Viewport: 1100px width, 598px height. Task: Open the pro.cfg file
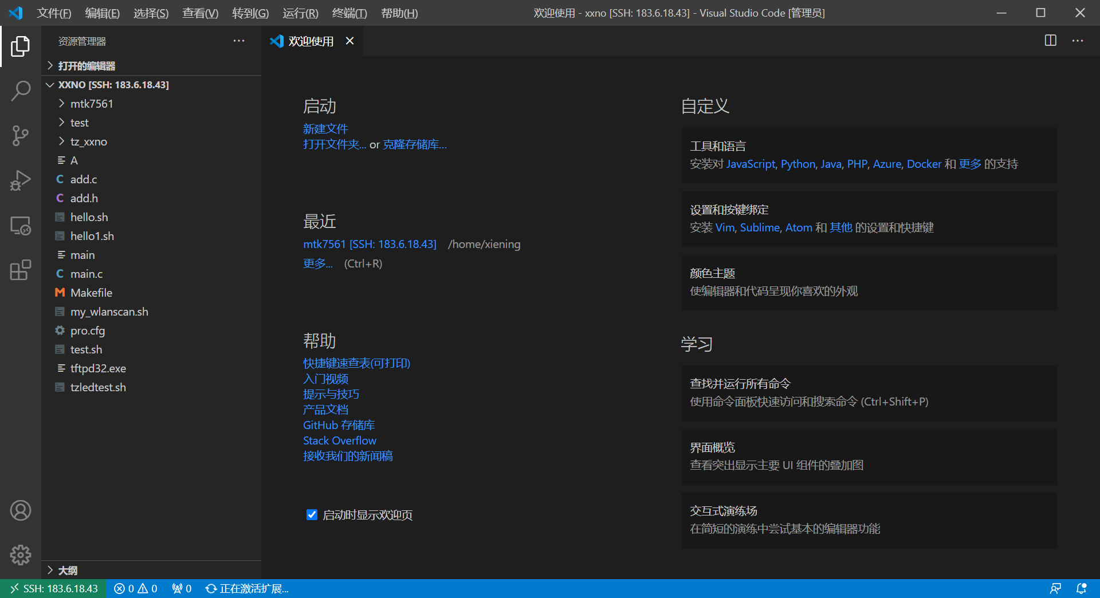click(151, 331)
